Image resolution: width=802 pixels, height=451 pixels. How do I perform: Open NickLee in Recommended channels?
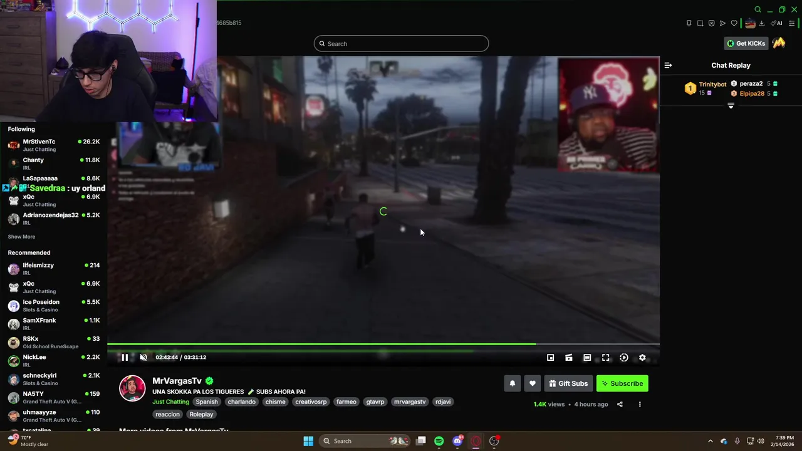[x=54, y=360]
